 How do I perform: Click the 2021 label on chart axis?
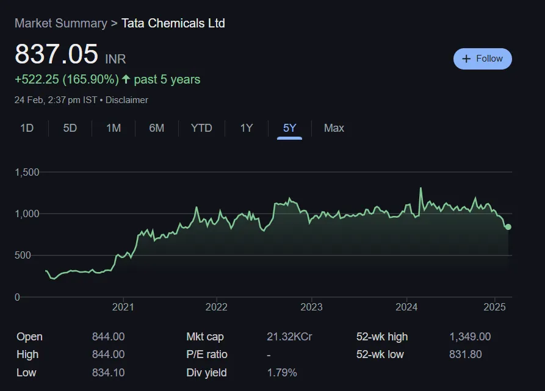123,307
